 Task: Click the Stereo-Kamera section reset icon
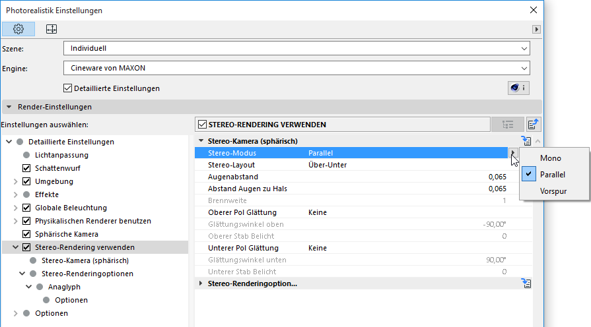tap(526, 141)
